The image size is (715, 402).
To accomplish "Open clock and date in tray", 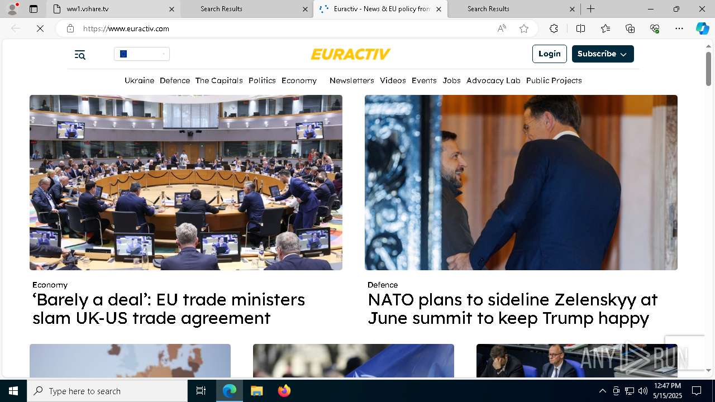I will coord(668,391).
